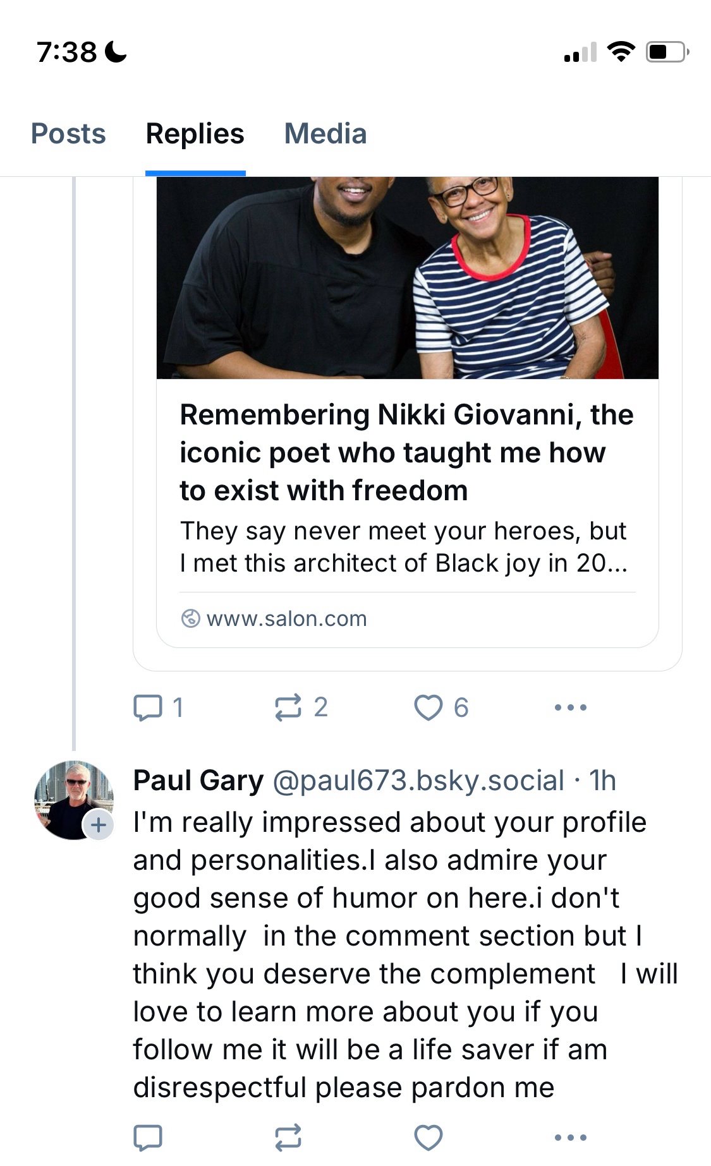Reply to the Salon article post
Image resolution: width=711 pixels, height=1166 pixels.
(148, 707)
